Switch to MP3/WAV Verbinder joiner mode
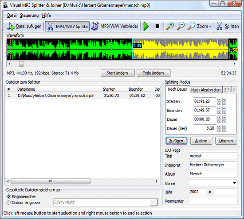 coord(114,26)
